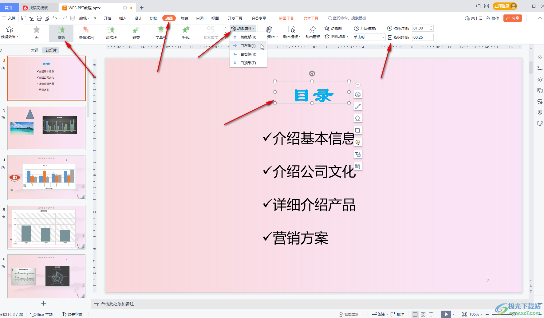This screenshot has width=544, height=318.
Task: Open the 编辑 dropdown menu
Action: click(84, 18)
